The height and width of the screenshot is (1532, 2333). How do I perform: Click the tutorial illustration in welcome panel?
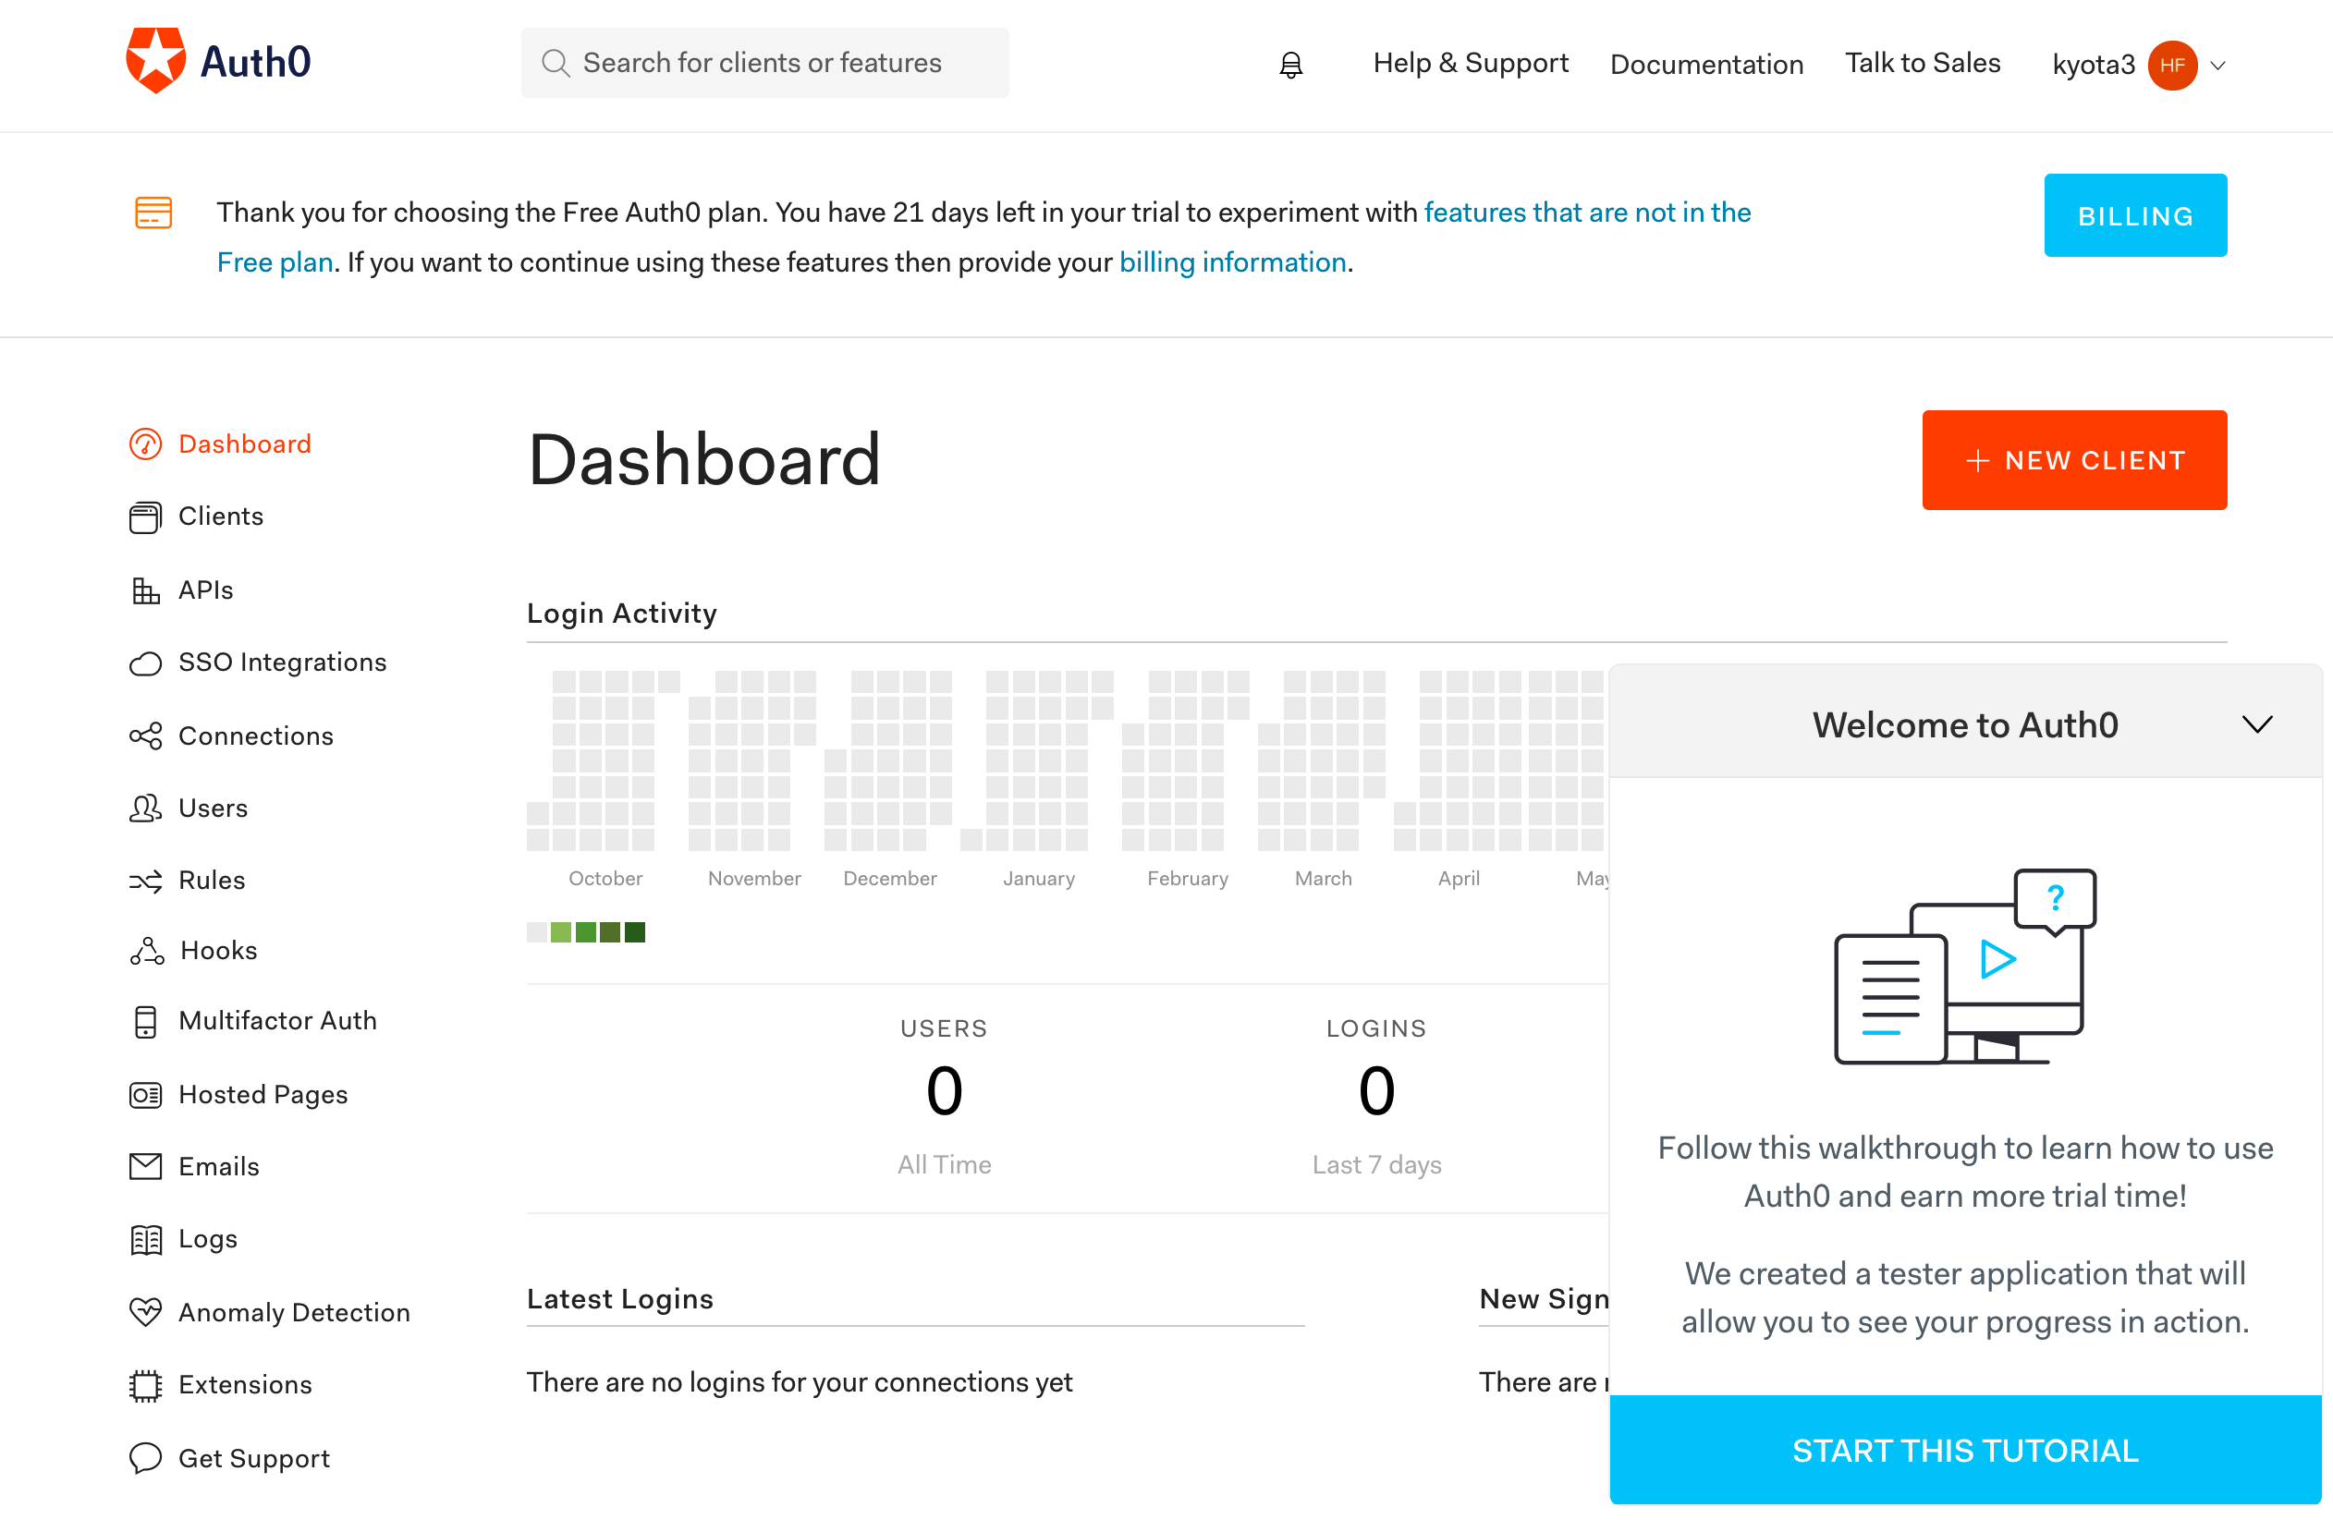[1964, 967]
